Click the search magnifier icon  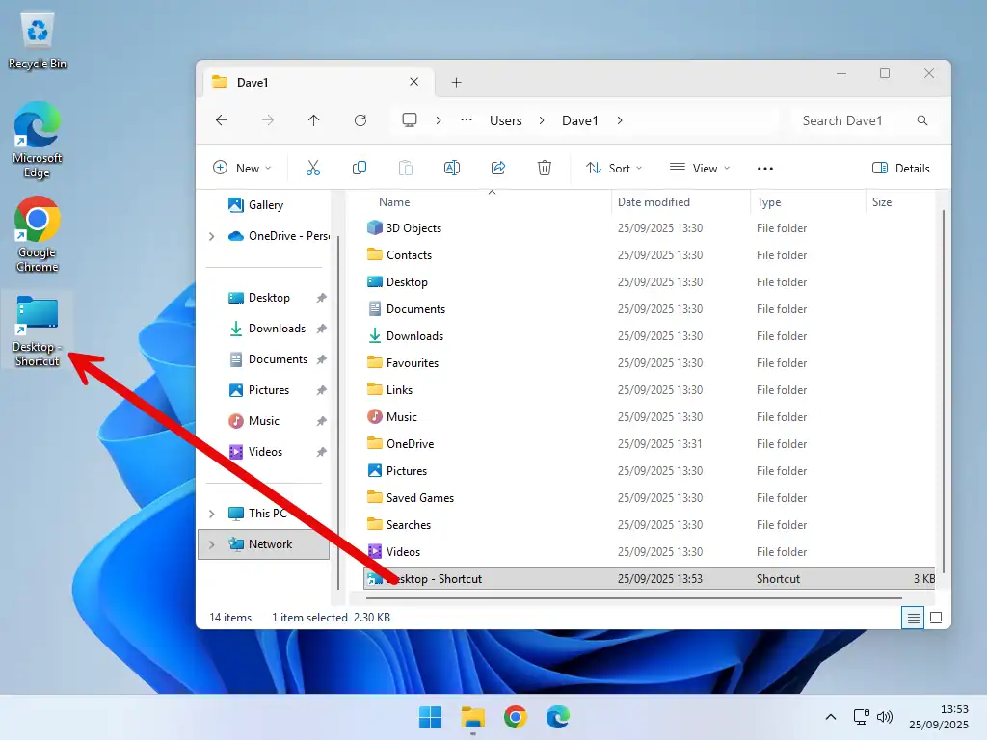click(922, 120)
